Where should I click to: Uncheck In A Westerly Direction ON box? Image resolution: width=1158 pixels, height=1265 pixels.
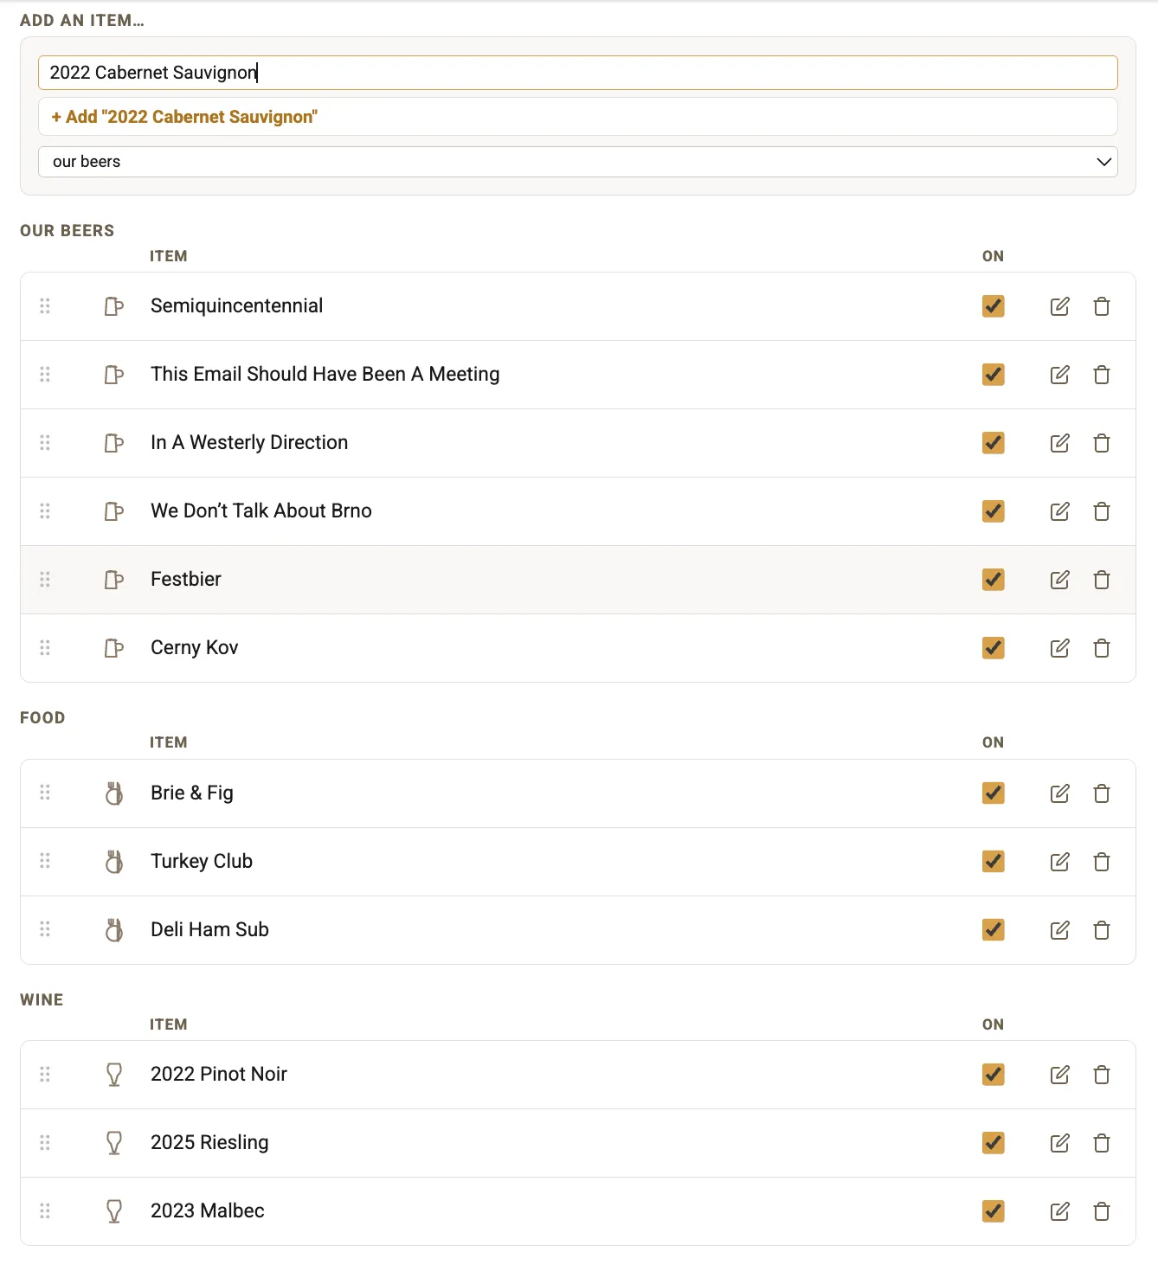[x=994, y=443]
